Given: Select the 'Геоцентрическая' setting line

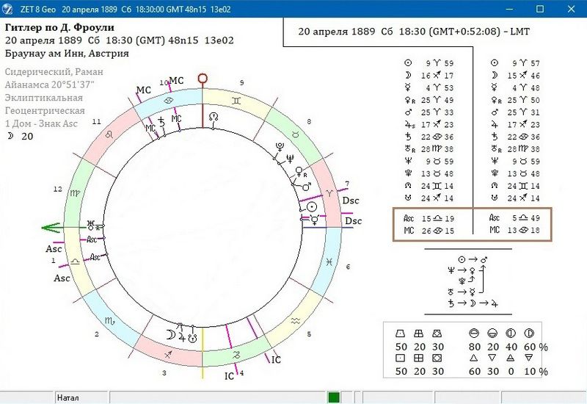Looking at the screenshot, I should tap(45, 111).
